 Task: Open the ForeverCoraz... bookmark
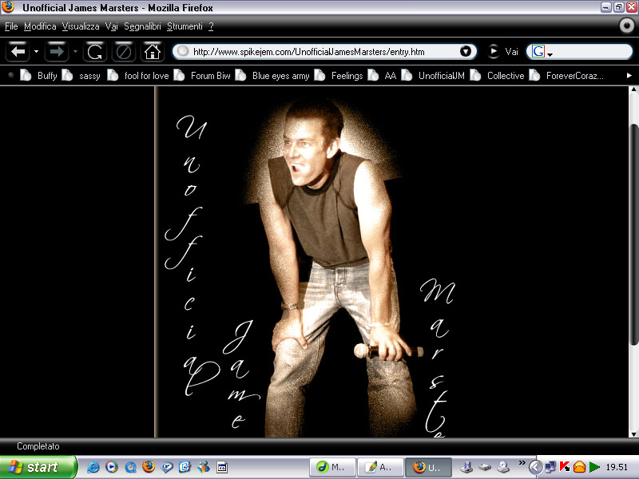click(566, 75)
